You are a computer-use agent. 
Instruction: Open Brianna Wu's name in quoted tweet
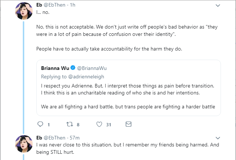55,68
